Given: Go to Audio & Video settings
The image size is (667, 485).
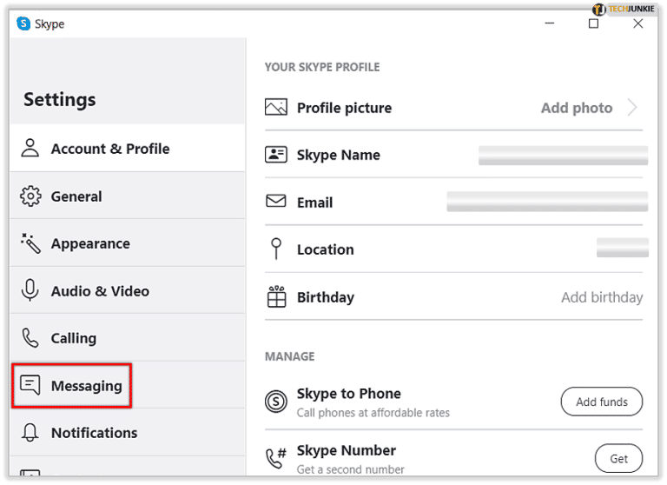Looking at the screenshot, I should tap(127, 290).
